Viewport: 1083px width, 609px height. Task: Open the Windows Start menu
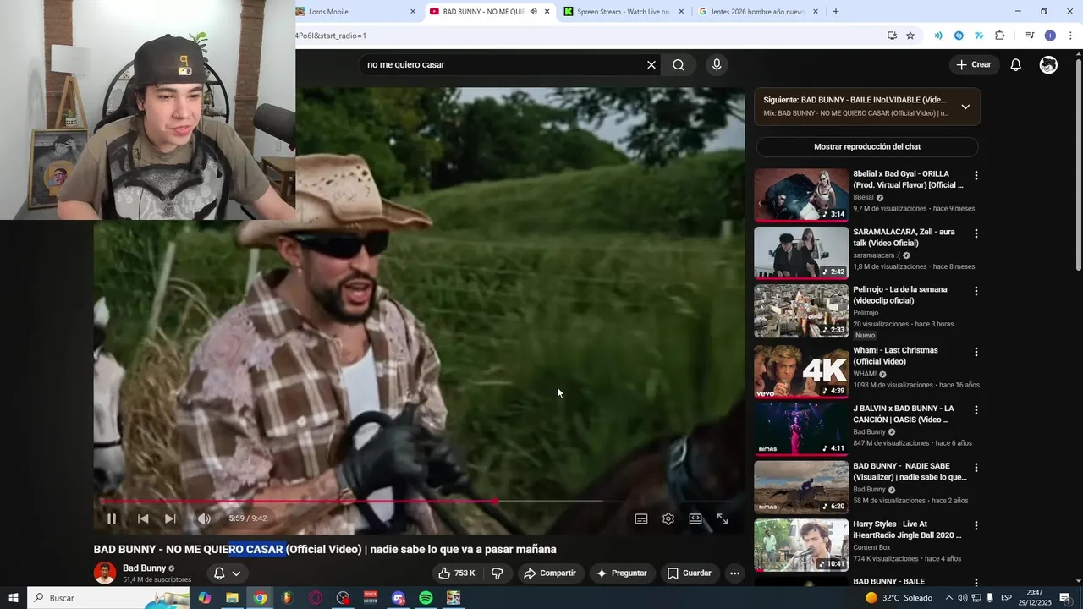[x=14, y=598]
